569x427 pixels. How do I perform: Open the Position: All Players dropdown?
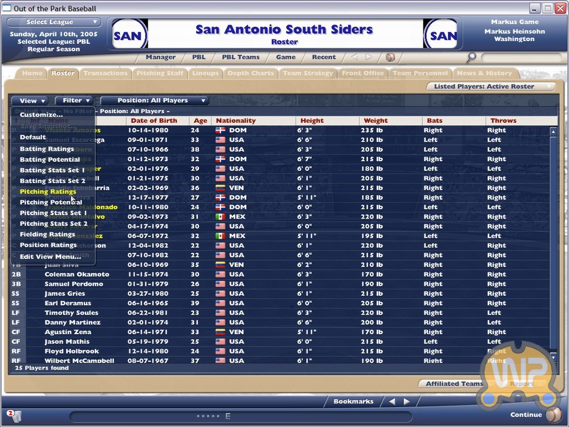click(x=154, y=101)
